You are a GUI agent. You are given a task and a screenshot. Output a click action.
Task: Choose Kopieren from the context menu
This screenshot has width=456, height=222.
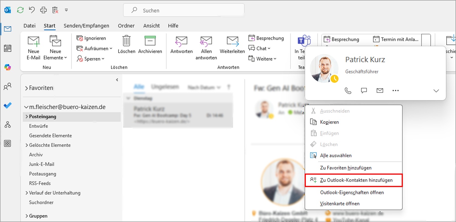329,122
